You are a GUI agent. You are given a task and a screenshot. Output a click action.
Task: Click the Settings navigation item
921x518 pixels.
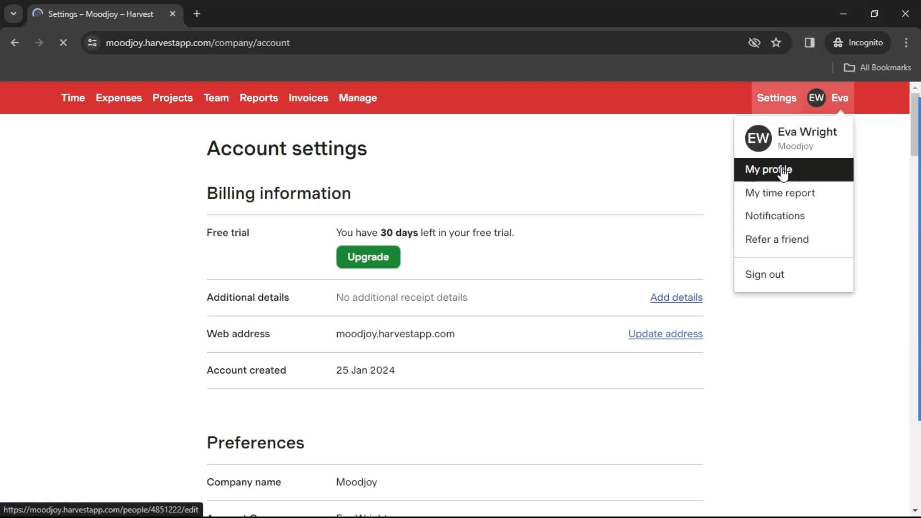coord(777,97)
